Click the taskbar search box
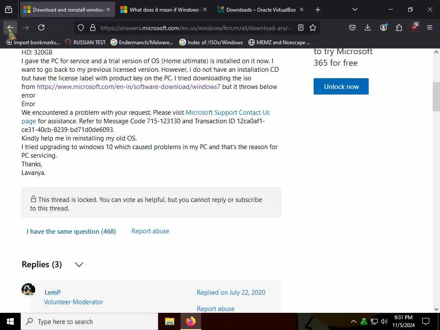The width and height of the screenshot is (440, 330). tap(89, 321)
